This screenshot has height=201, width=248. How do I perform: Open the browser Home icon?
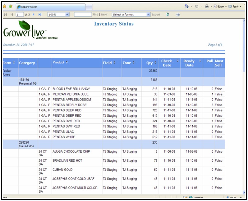[186, 6]
